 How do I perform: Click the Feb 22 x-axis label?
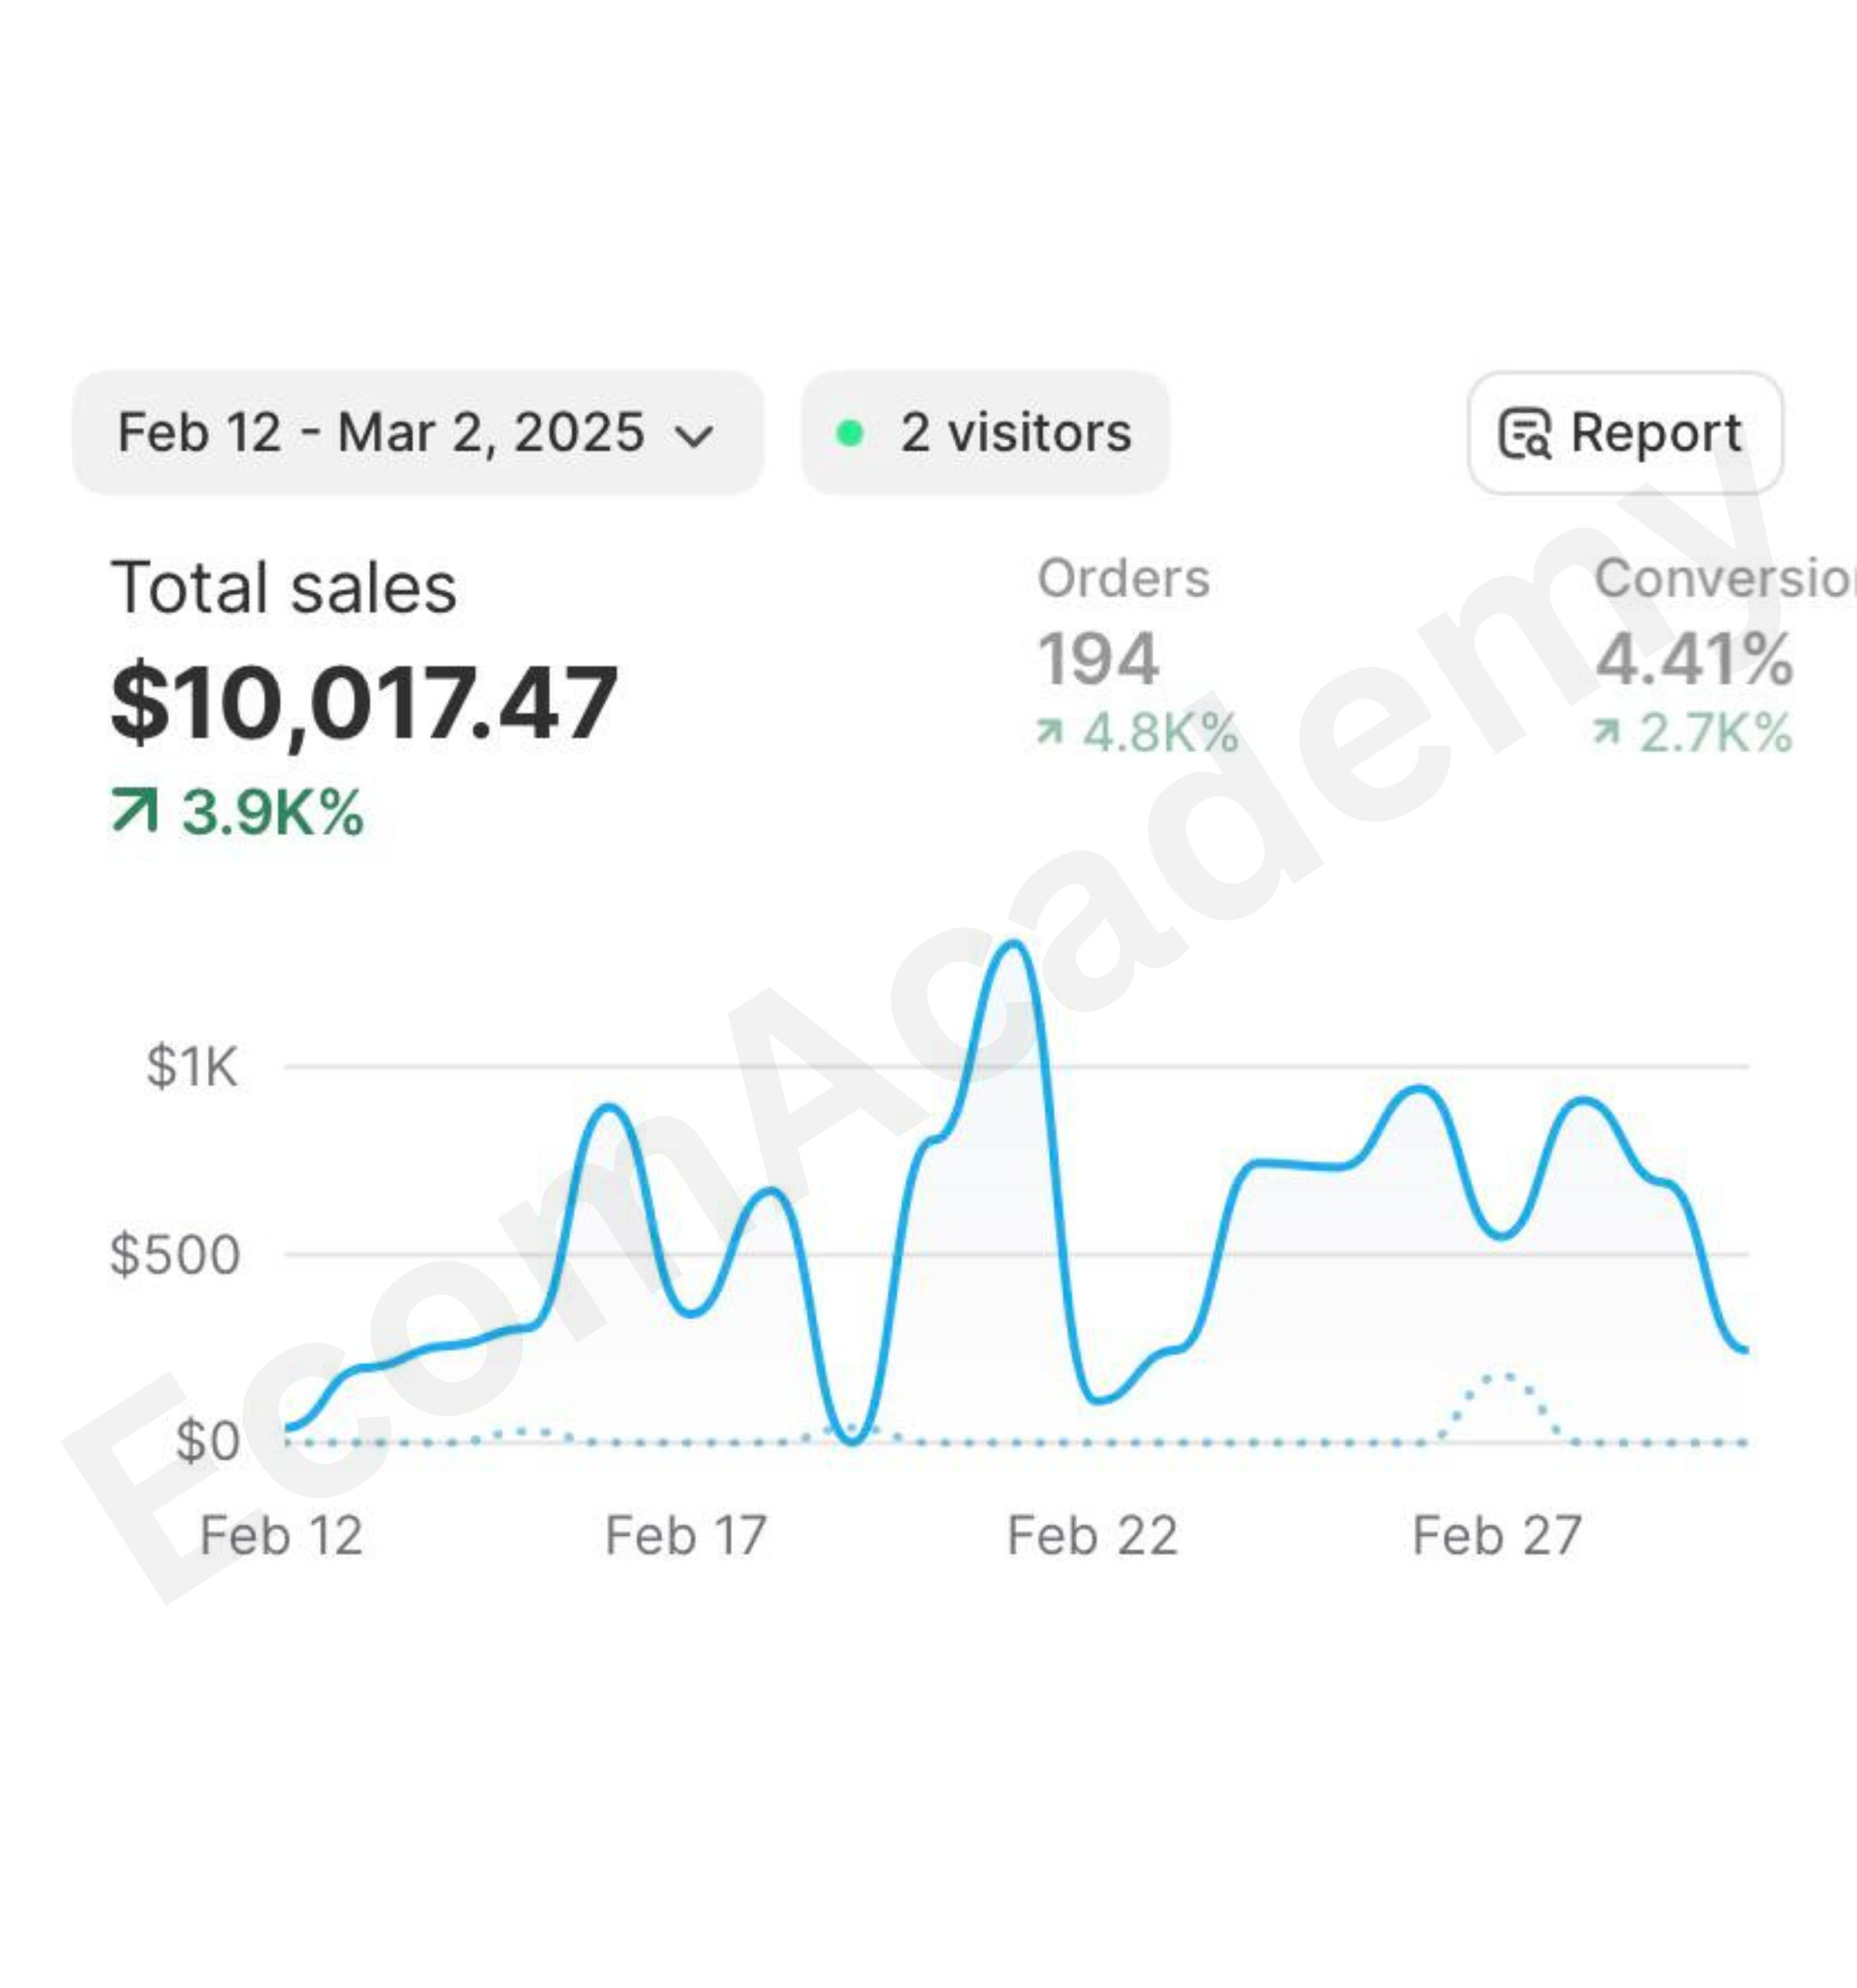click(x=1092, y=1535)
